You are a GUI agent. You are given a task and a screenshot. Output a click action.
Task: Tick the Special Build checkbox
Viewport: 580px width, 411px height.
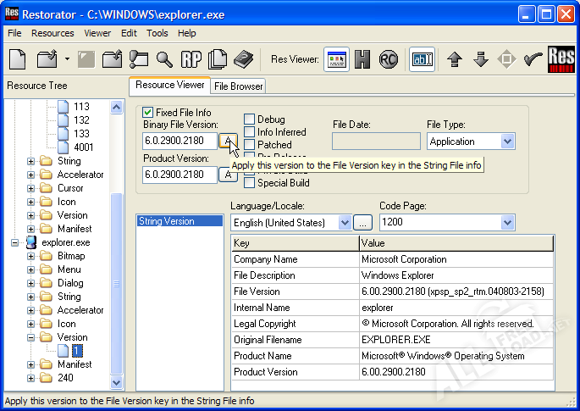coord(250,182)
